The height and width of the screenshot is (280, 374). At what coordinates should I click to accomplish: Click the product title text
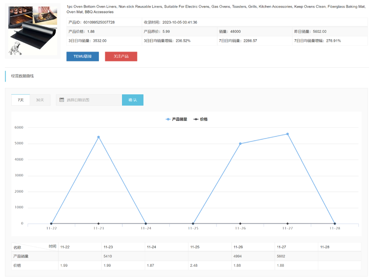pyautogui.click(x=216, y=9)
